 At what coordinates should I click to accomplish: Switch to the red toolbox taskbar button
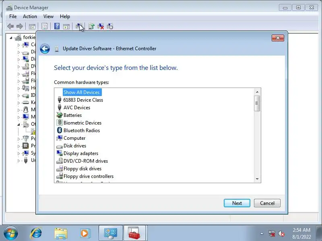tap(134, 233)
